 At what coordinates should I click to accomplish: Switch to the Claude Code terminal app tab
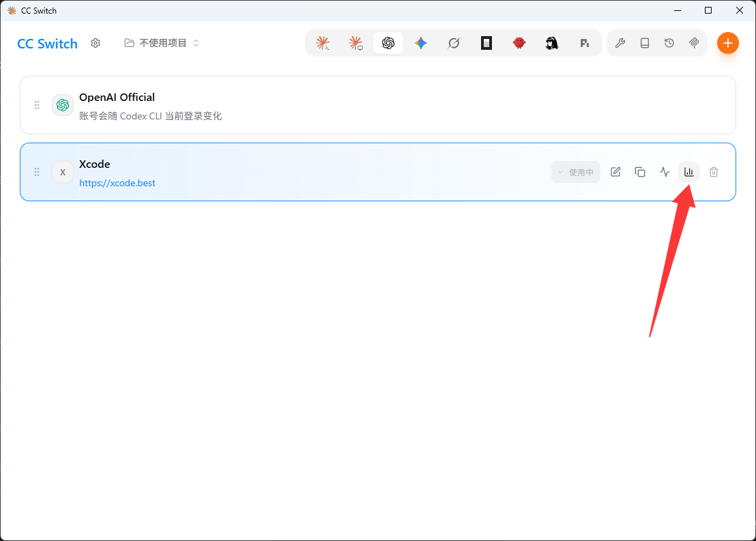(x=323, y=44)
